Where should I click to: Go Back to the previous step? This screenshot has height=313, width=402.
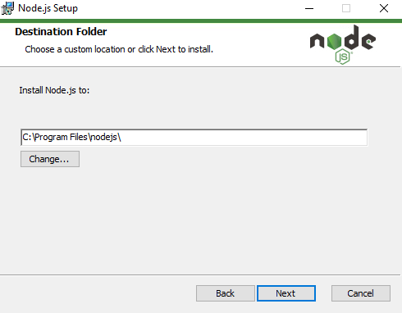point(226,293)
